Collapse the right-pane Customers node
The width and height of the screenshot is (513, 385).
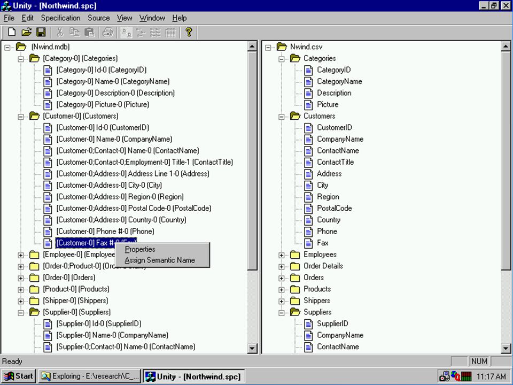pyautogui.click(x=282, y=117)
